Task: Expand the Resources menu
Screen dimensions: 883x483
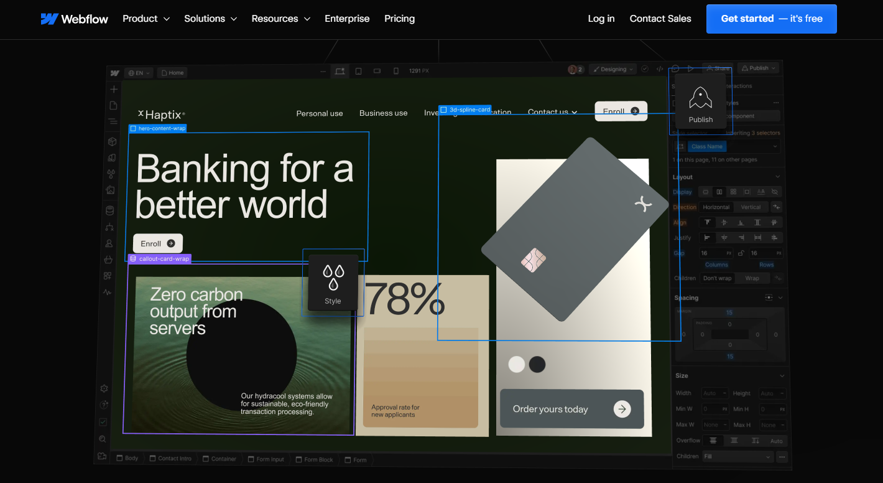Action: [x=281, y=19]
